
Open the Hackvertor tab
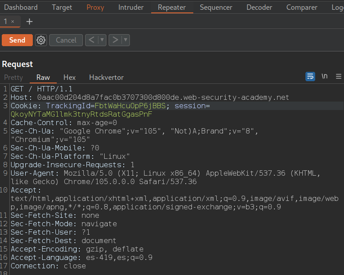(106, 77)
